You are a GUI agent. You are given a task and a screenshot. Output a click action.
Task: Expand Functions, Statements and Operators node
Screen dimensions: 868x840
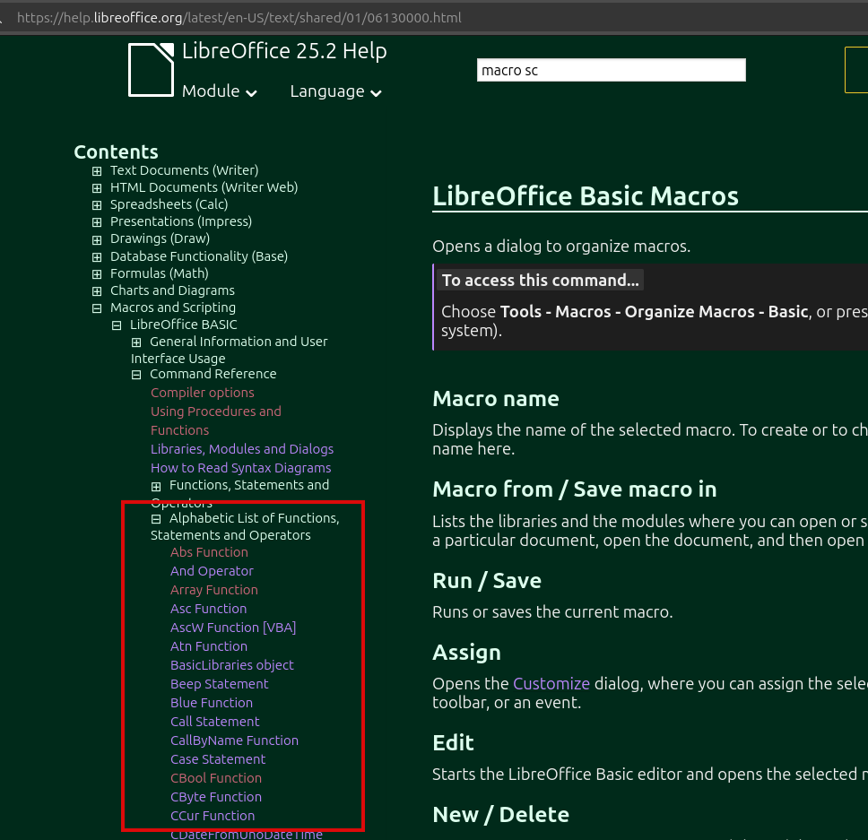click(x=156, y=487)
